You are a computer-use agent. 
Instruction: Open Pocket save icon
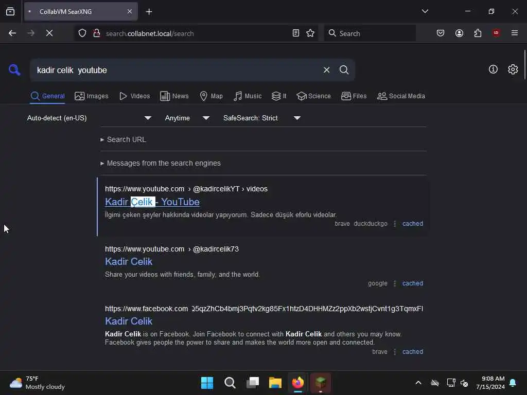pyautogui.click(x=441, y=33)
